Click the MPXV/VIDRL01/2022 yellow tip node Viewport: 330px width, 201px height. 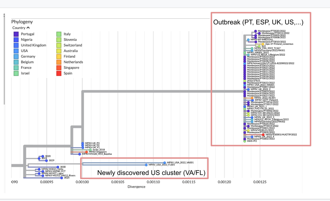[x=248, y=130]
